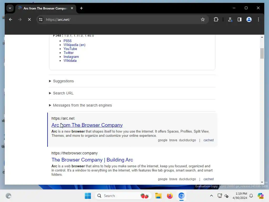View site information icon in address bar
This screenshot has height=202, width=269.
41,19
